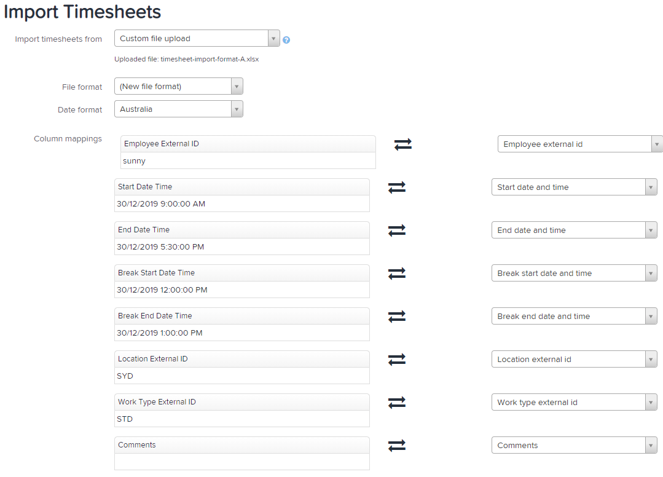Screen dimensions: 663x477
Task: Click value 30/12/2019 1:00:00 PM
Action: pos(242,333)
